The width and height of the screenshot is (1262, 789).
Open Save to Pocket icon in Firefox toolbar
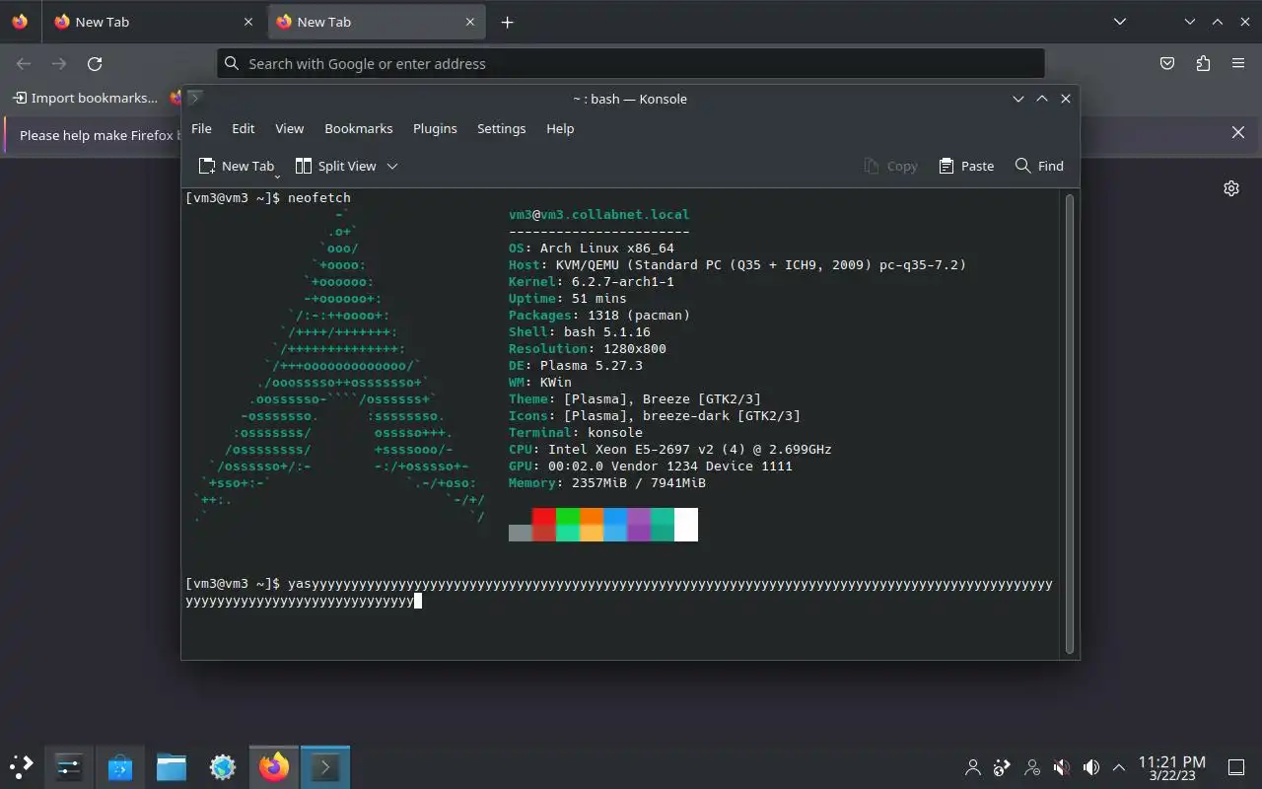1167,63
